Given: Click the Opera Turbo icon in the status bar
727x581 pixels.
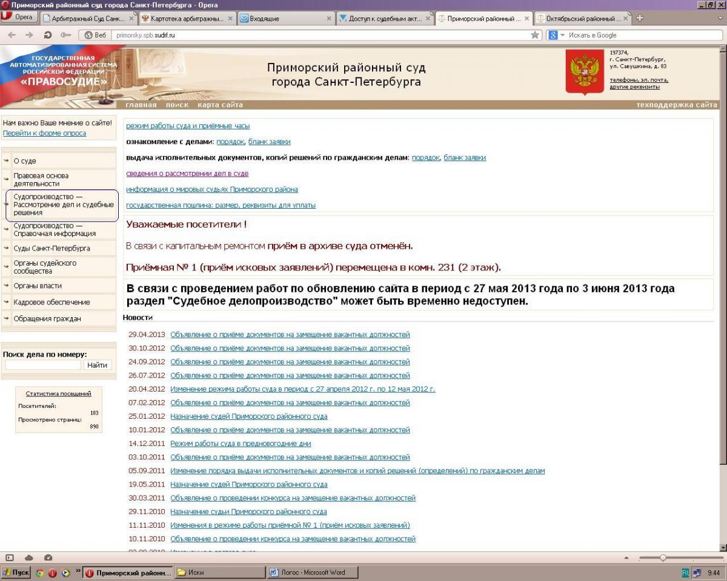Looking at the screenshot, I should point(48,557).
